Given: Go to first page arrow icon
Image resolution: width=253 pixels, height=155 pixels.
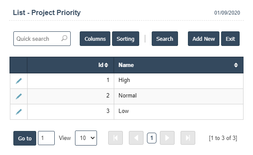Looking at the screenshot, I should pos(116,138).
